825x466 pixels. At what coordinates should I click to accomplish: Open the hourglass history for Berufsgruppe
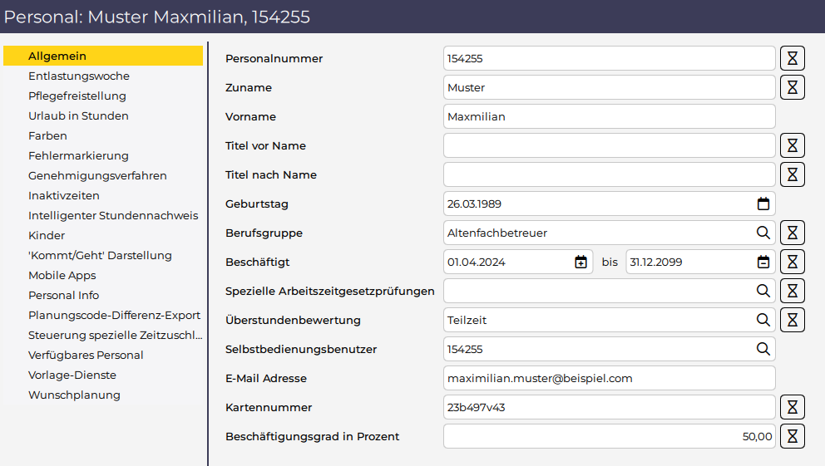tap(792, 233)
